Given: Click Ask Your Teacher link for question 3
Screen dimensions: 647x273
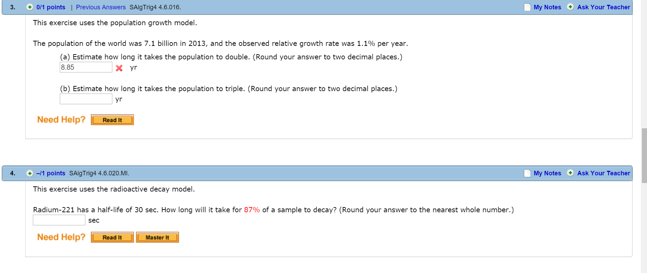Looking at the screenshot, I should pyautogui.click(x=604, y=7).
